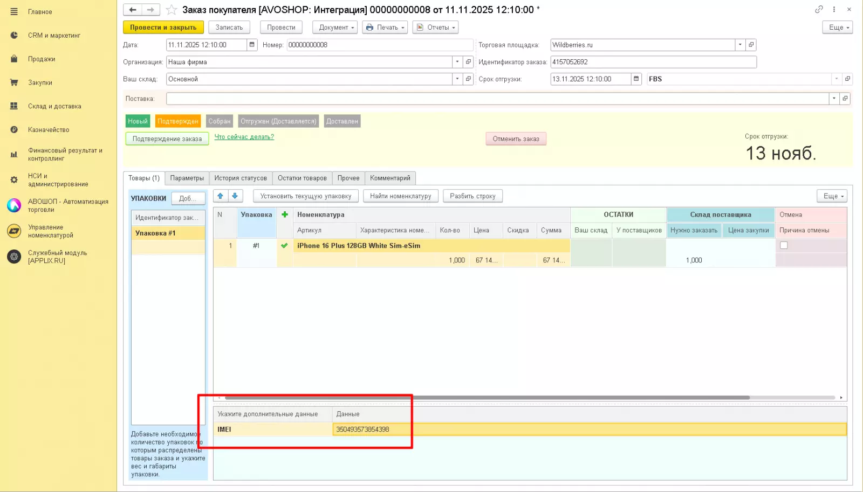Click the Найти номенклатуру button

click(x=400, y=196)
